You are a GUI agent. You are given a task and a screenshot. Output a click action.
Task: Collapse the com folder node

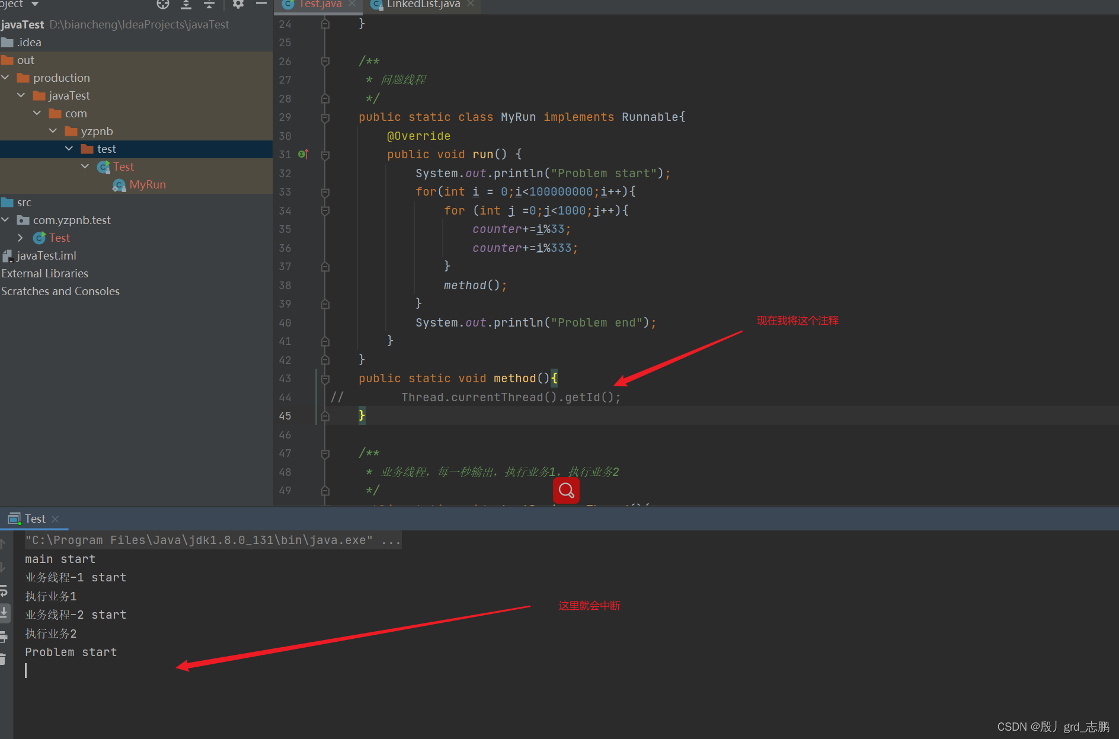click(37, 113)
